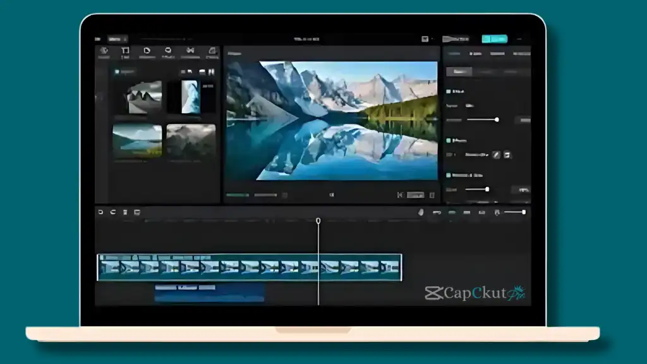This screenshot has width=647, height=364.
Task: Select the Text (T) tool icon
Action: pos(125,51)
